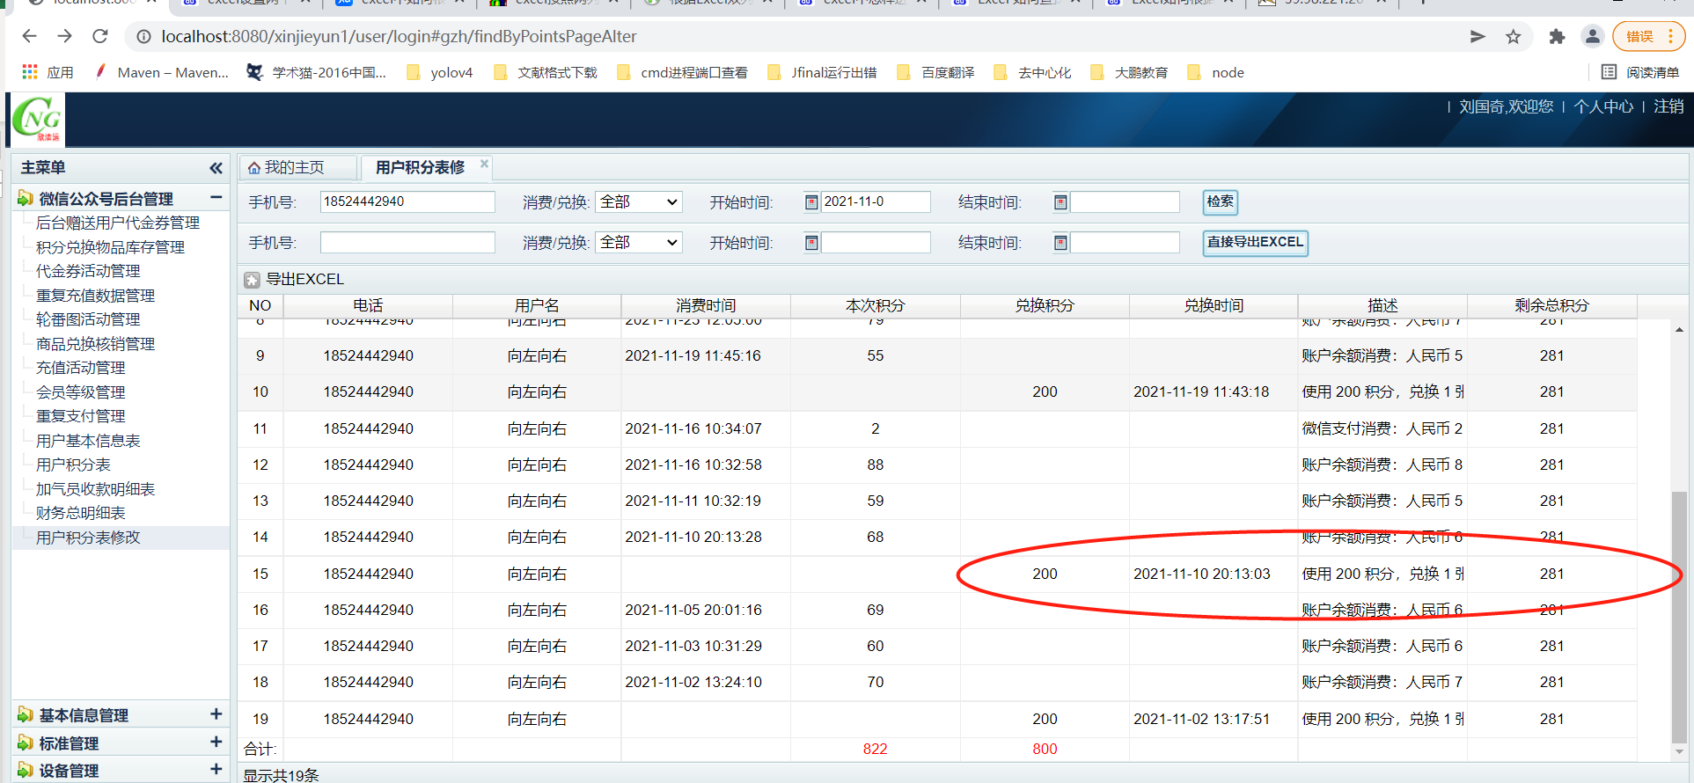The image size is (1694, 783).
Task: Click the table's vertical scrollbar thumb
Action: [x=1679, y=616]
